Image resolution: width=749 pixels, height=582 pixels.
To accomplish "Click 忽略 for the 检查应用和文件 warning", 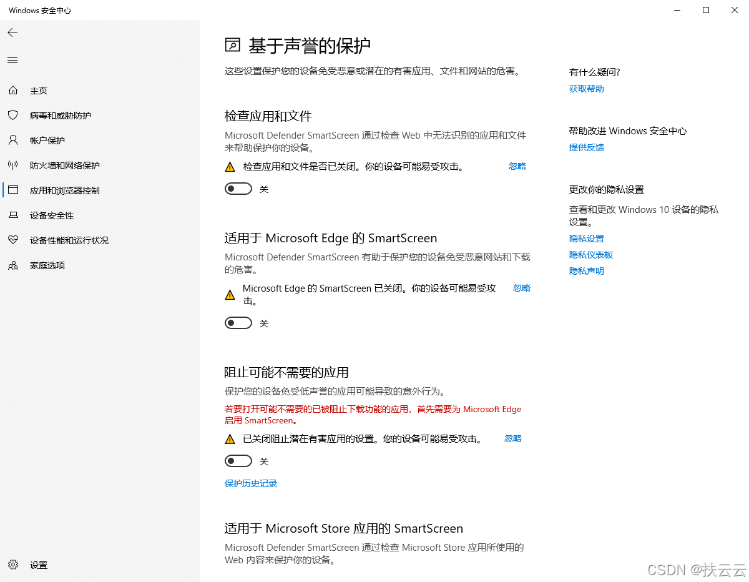I will tap(517, 166).
